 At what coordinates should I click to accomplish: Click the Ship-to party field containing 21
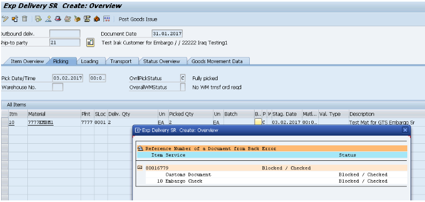coord(65,43)
